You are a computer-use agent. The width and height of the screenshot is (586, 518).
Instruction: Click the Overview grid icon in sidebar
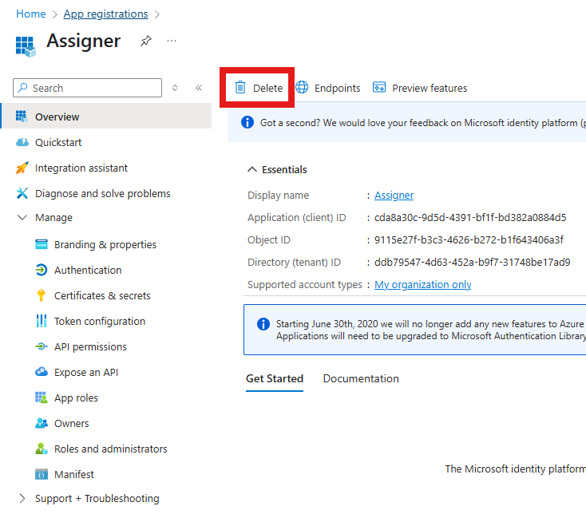point(22,117)
